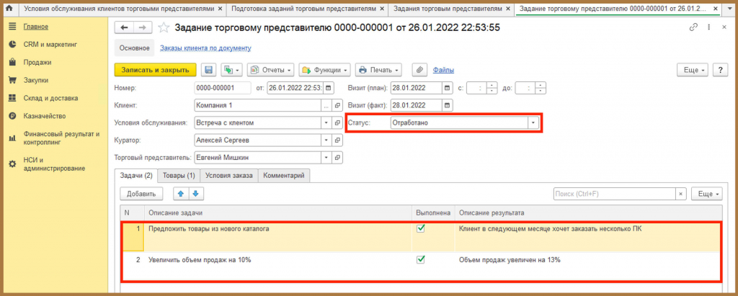Viewport: 738px width, 296px height.
Task: Open the sections hamburger menu icon
Action: pyautogui.click(x=13, y=27)
